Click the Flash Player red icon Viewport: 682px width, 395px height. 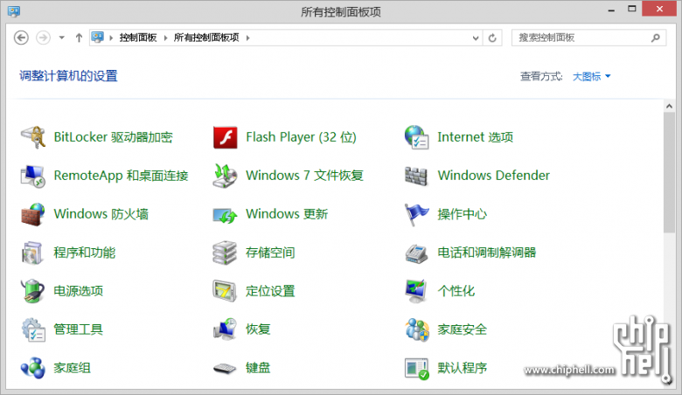(x=226, y=137)
